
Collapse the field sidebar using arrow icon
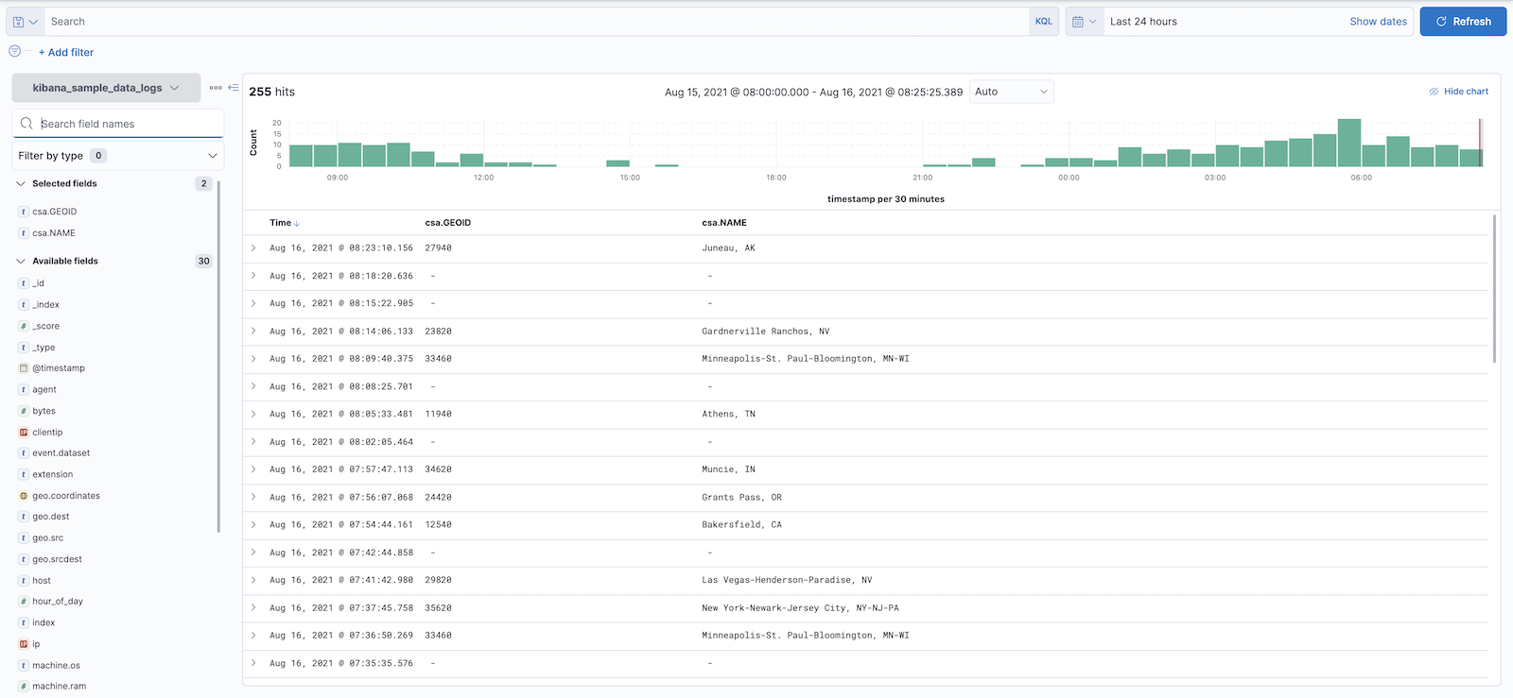[234, 88]
